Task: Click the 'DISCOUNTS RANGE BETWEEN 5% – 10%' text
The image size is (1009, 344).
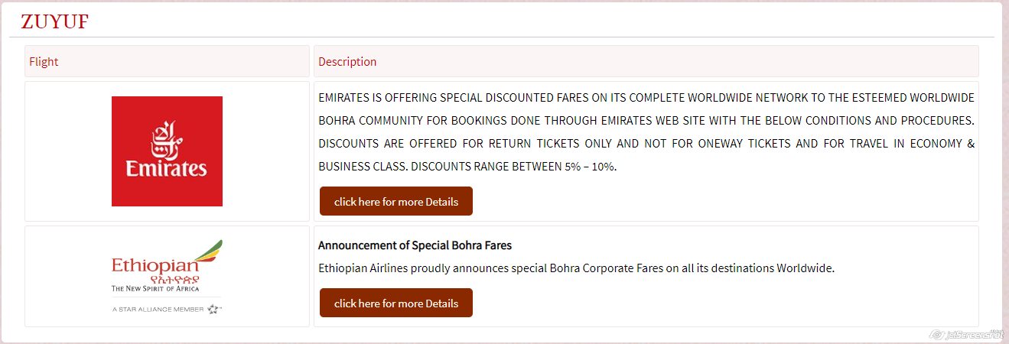Action: [514, 167]
